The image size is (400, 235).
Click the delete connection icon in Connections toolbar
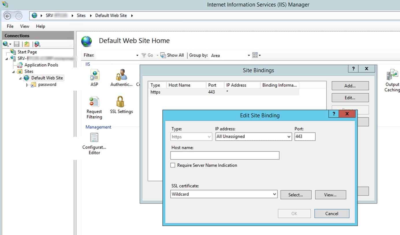click(37, 44)
